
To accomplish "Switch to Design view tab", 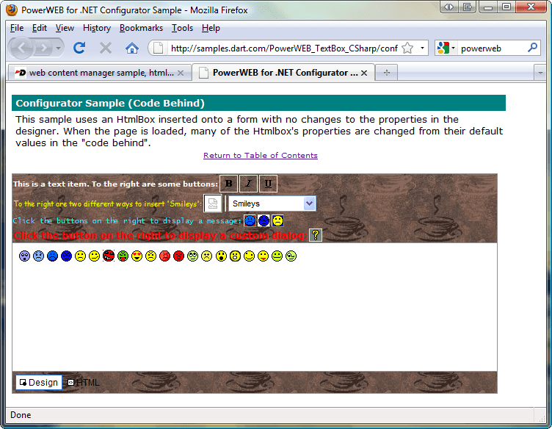I will coord(39,383).
